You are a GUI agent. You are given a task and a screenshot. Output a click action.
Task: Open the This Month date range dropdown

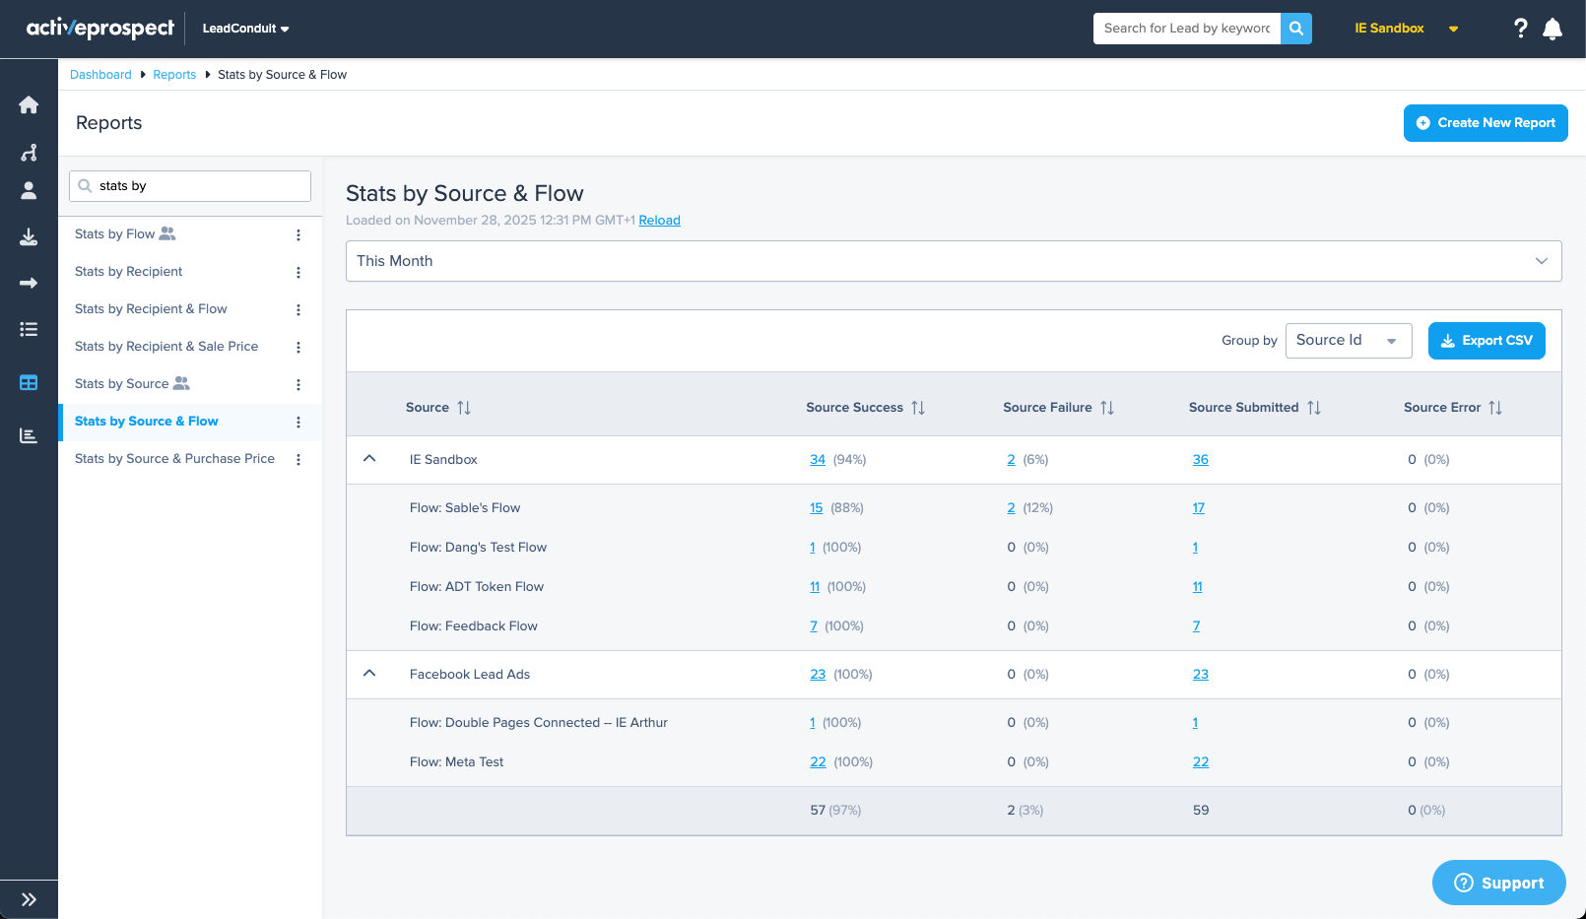coord(954,261)
